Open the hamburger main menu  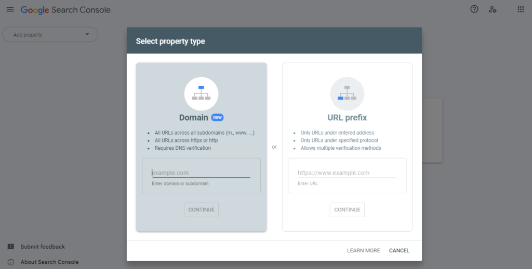10,9
